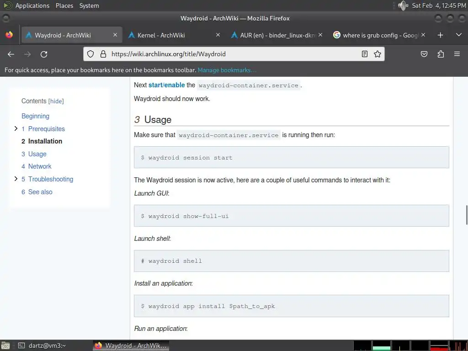Bookmark this page with the star icon
468x351 pixels.
point(378,54)
